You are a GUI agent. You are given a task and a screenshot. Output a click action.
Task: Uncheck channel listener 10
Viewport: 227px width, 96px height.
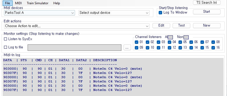click(147, 48)
